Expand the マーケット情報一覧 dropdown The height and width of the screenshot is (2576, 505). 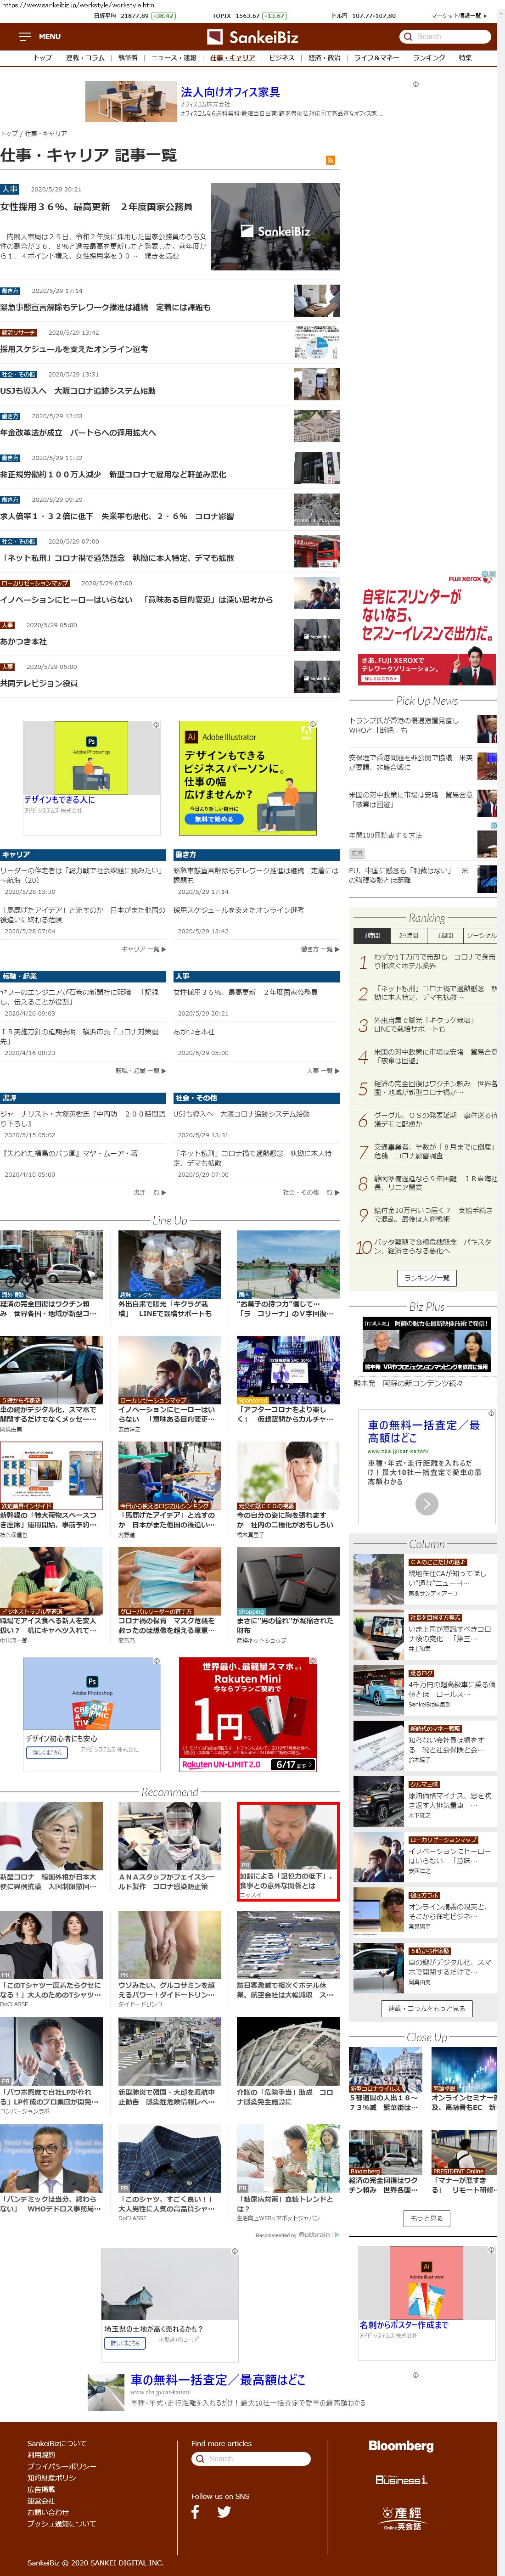tap(459, 16)
